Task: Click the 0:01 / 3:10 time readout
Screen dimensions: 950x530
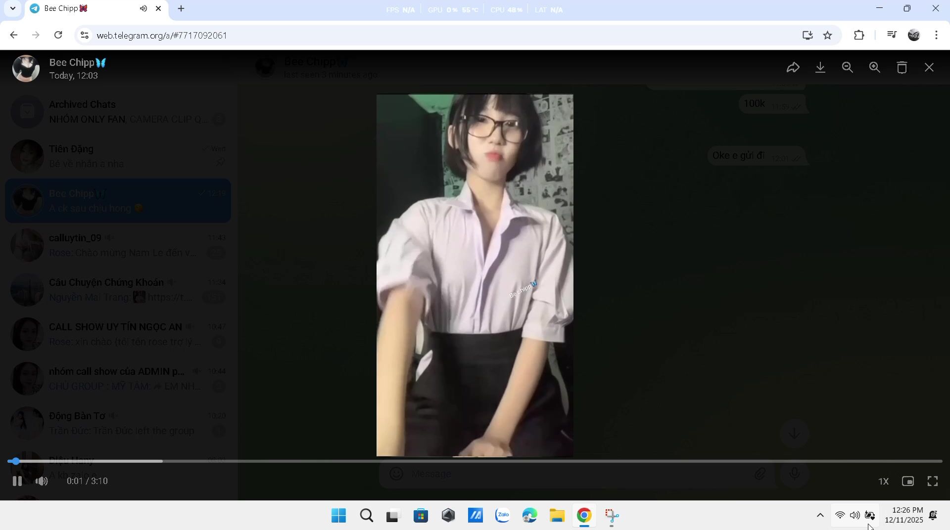Action: click(87, 481)
